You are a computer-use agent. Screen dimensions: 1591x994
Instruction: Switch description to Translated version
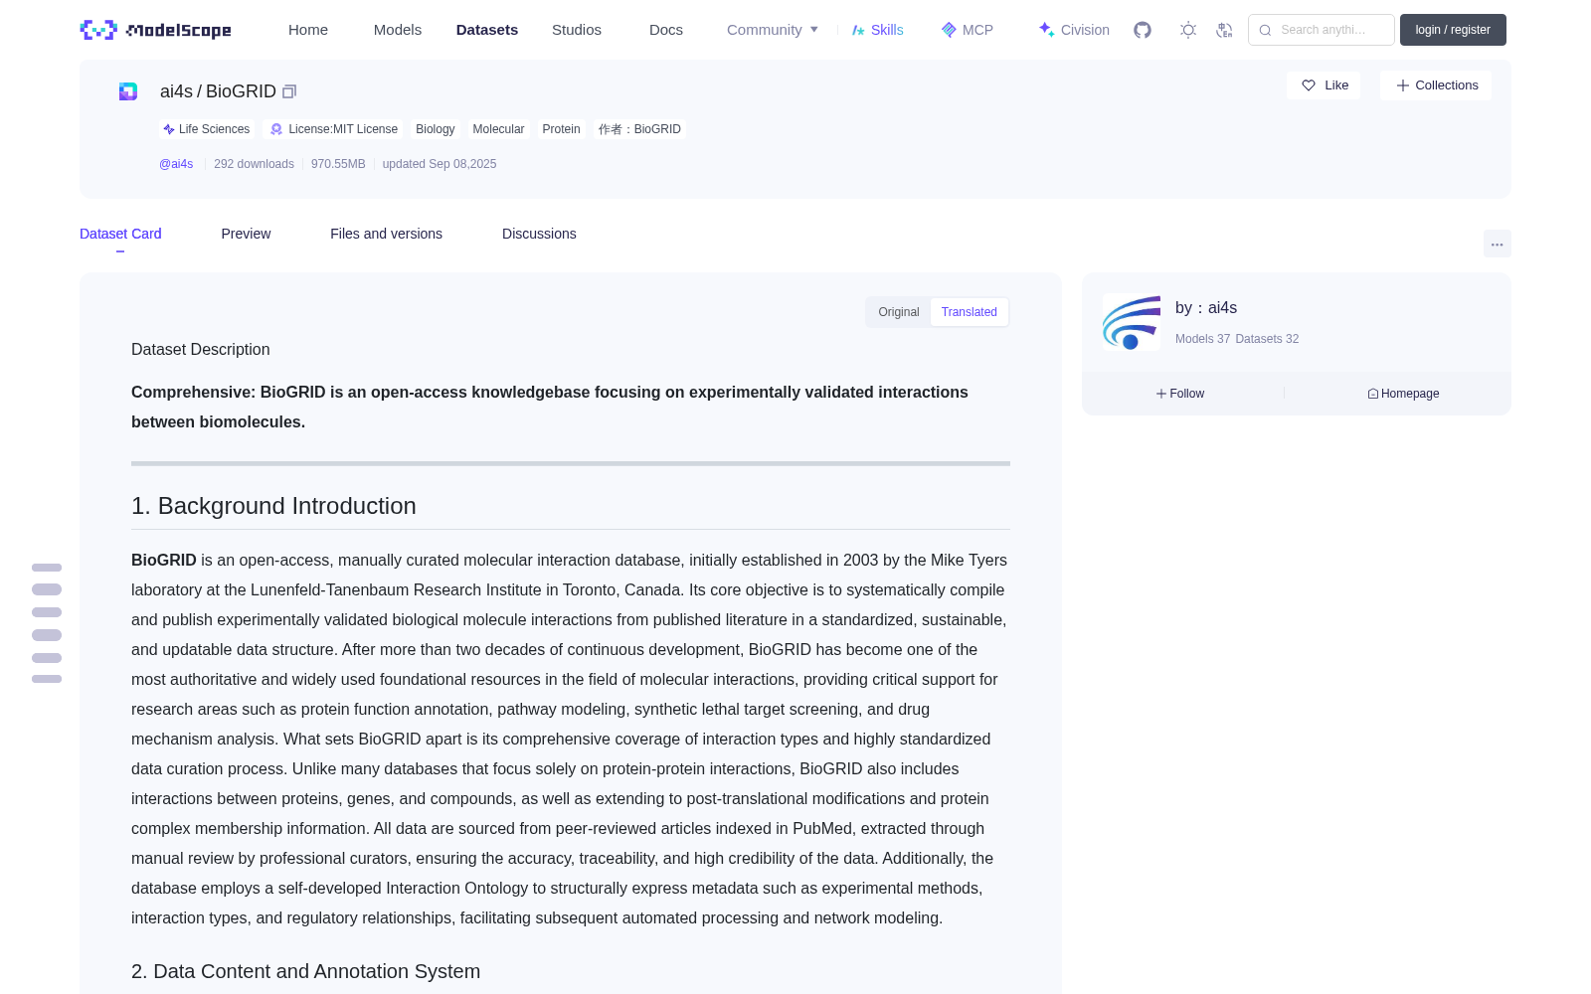tap(970, 312)
